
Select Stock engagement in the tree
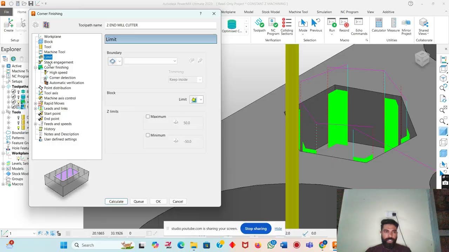tap(59, 62)
